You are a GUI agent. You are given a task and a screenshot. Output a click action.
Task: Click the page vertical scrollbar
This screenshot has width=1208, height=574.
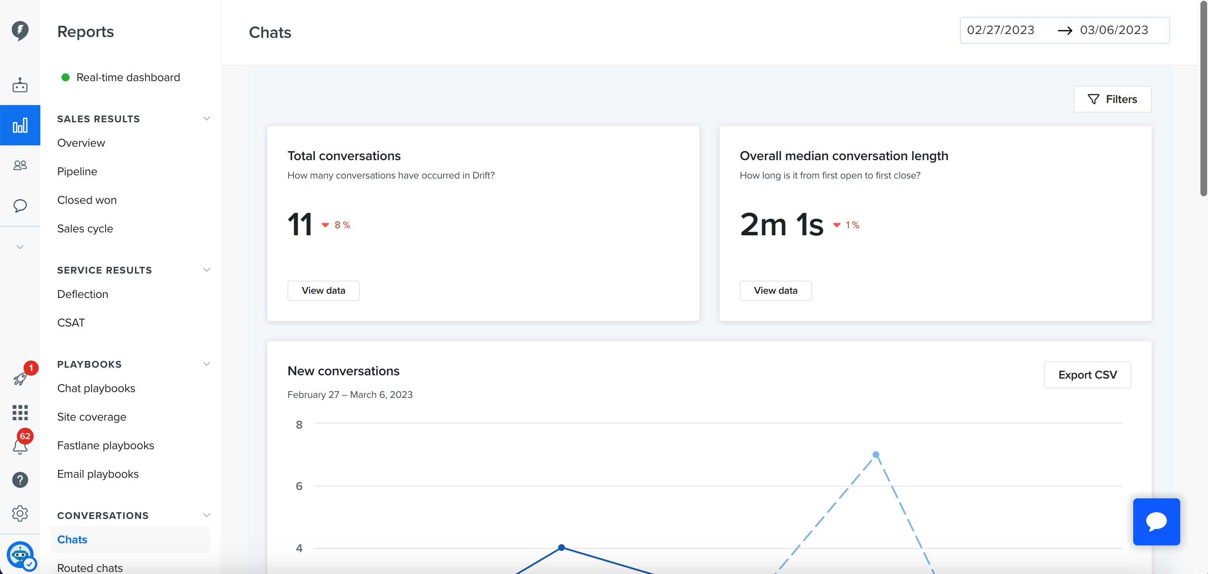[x=1203, y=98]
